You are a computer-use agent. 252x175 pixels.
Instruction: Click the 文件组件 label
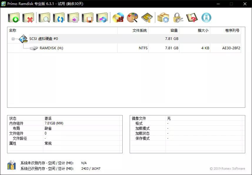(x=16, y=133)
